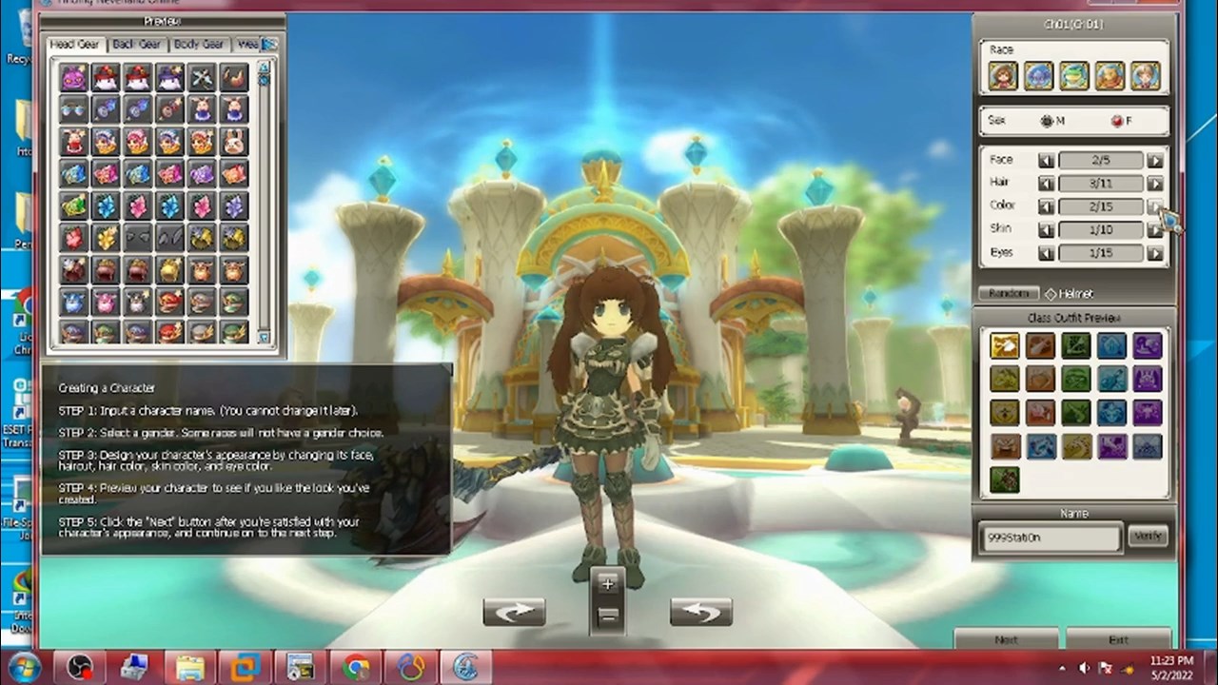This screenshot has width=1218, height=685.
Task: Rotate character using left curved-arrow button
Action: [514, 613]
